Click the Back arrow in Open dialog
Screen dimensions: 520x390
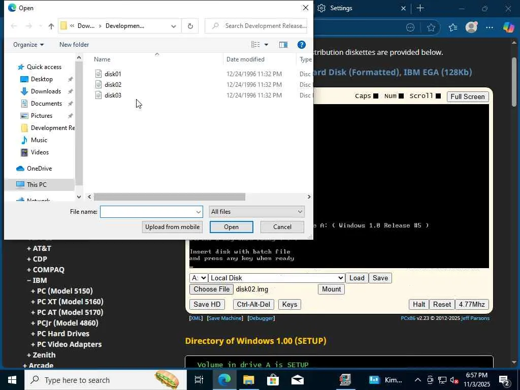[14, 26]
